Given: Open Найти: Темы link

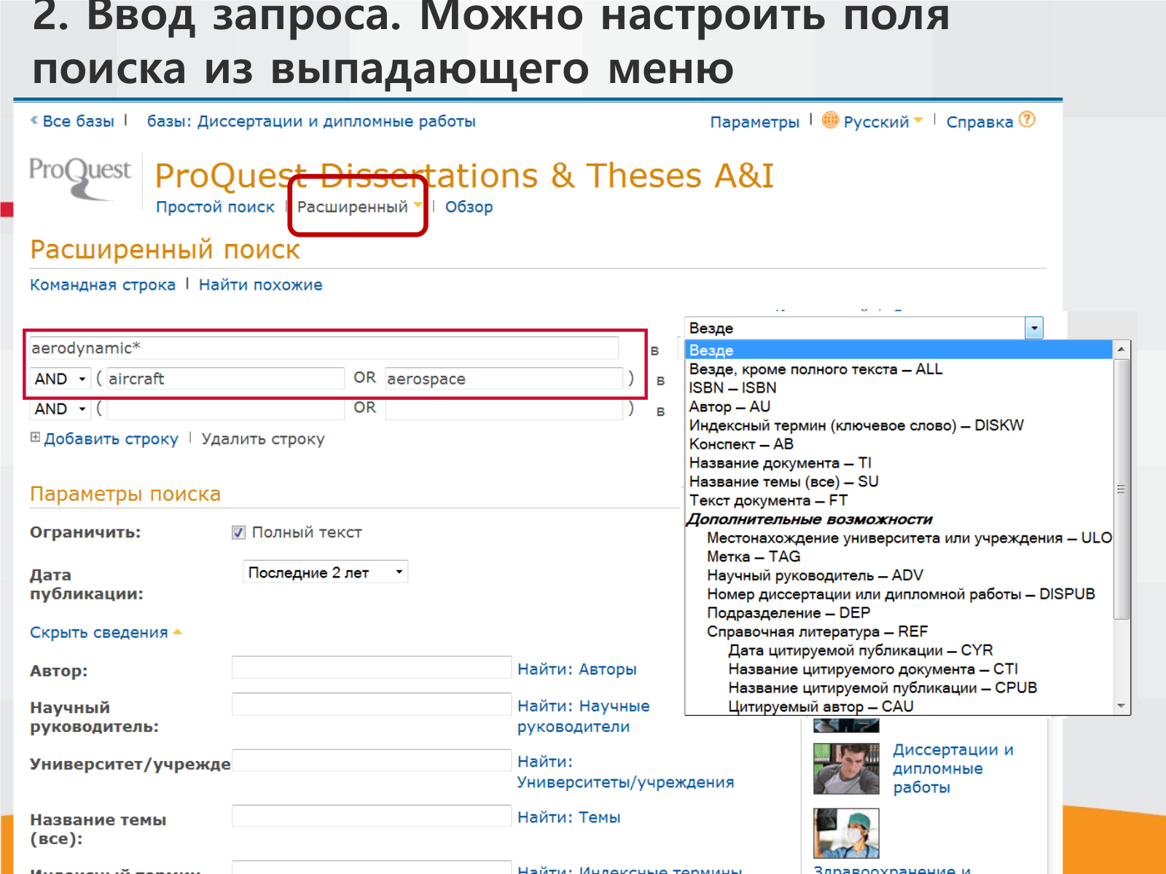Looking at the screenshot, I should coord(568,817).
